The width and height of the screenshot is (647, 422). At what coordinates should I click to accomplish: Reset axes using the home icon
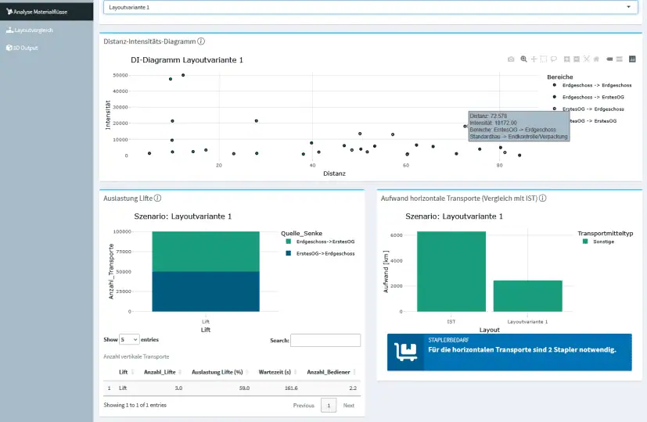click(x=596, y=59)
